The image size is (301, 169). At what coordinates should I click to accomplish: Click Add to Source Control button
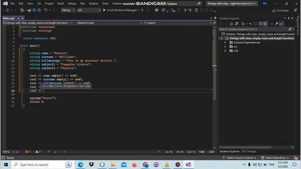[239, 158]
